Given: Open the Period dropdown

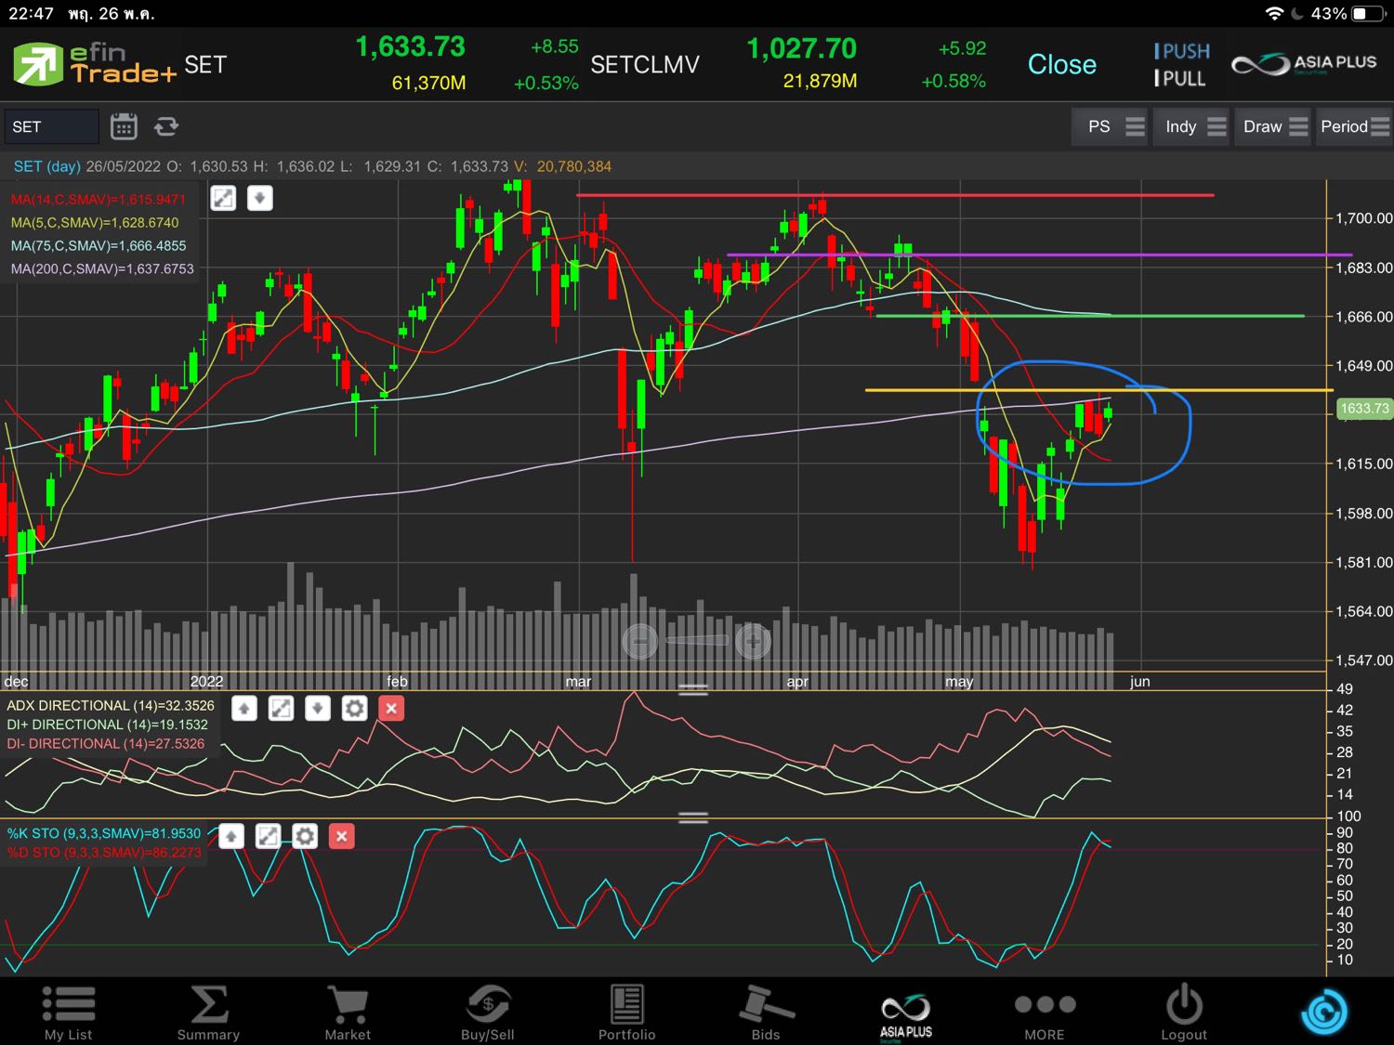Looking at the screenshot, I should (1354, 126).
